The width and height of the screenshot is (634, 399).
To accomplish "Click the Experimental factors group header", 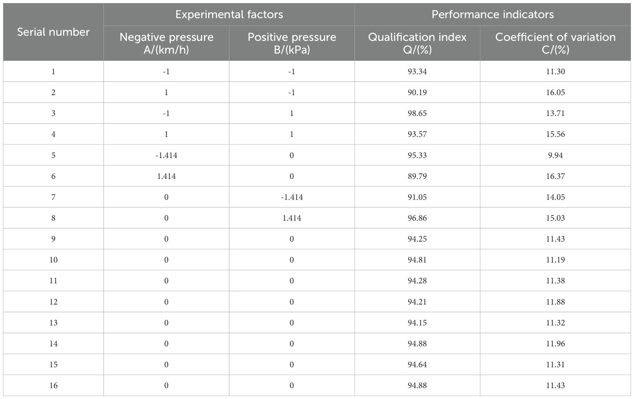I will click(x=229, y=14).
